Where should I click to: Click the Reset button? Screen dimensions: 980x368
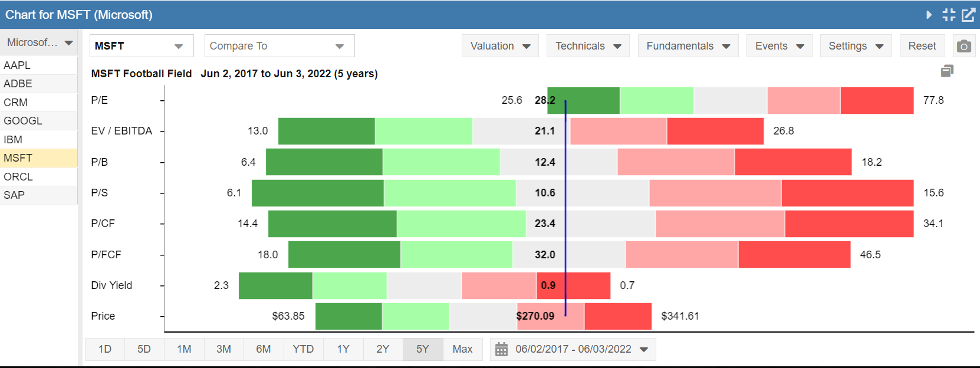tap(922, 46)
